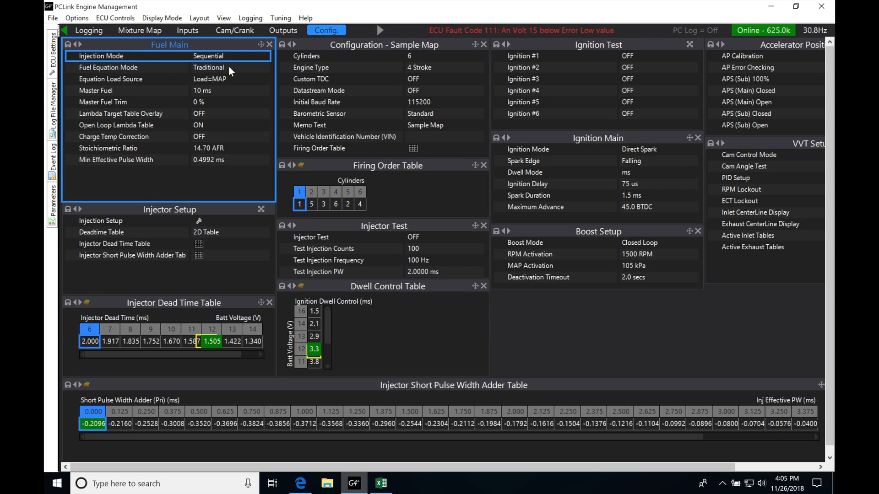Image resolution: width=879 pixels, height=494 pixels.
Task: Click the right navigation arrow on Boost Setup header
Action: tap(508, 231)
